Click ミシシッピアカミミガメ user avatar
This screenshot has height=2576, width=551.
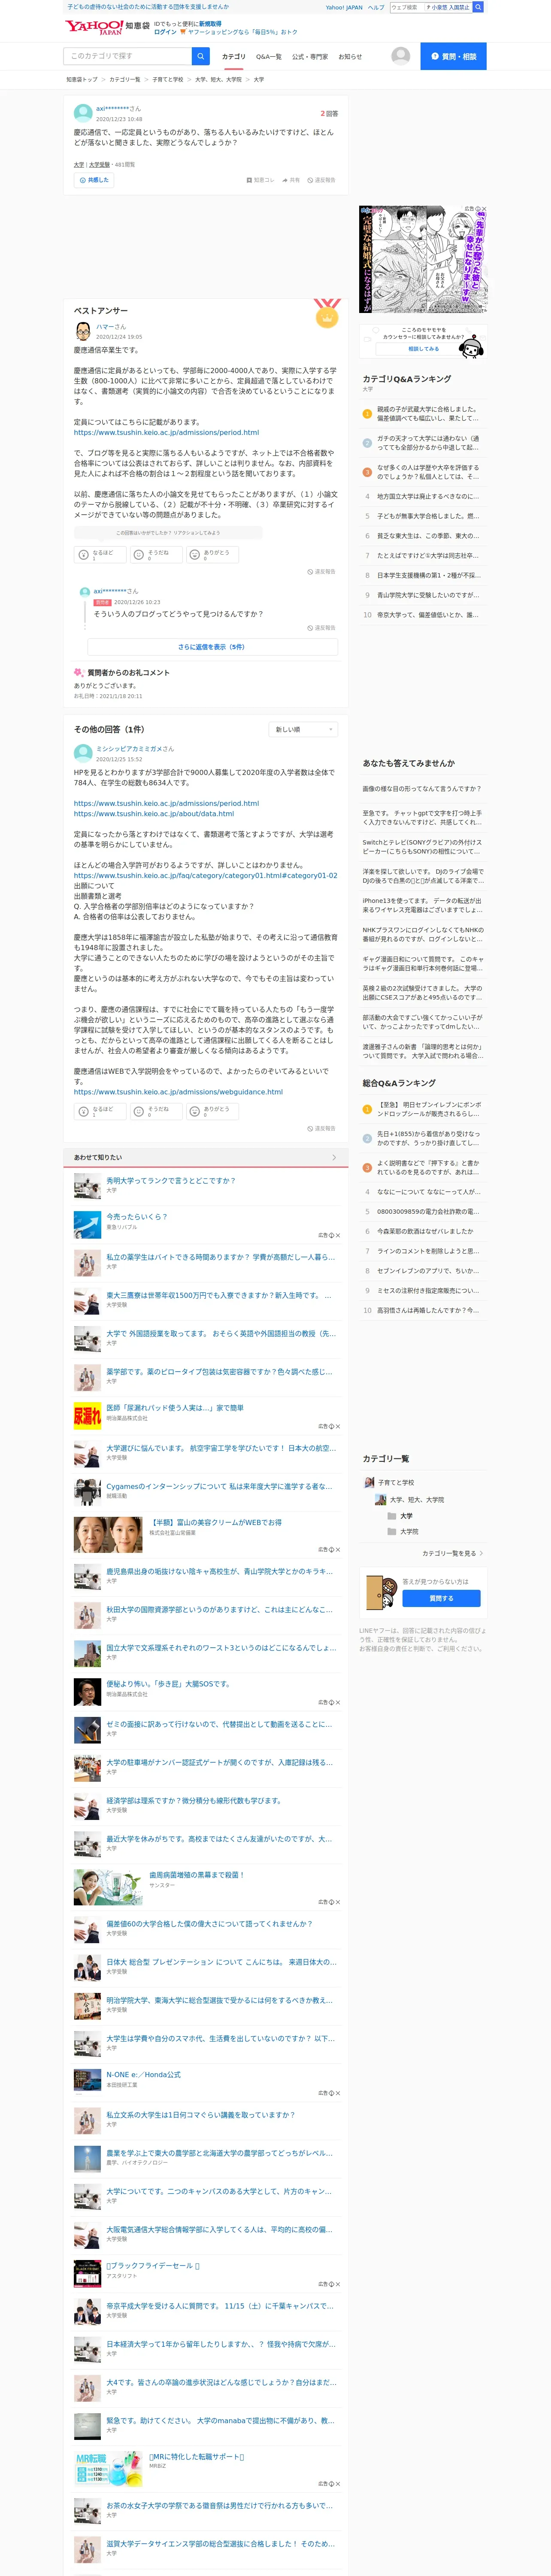click(83, 753)
